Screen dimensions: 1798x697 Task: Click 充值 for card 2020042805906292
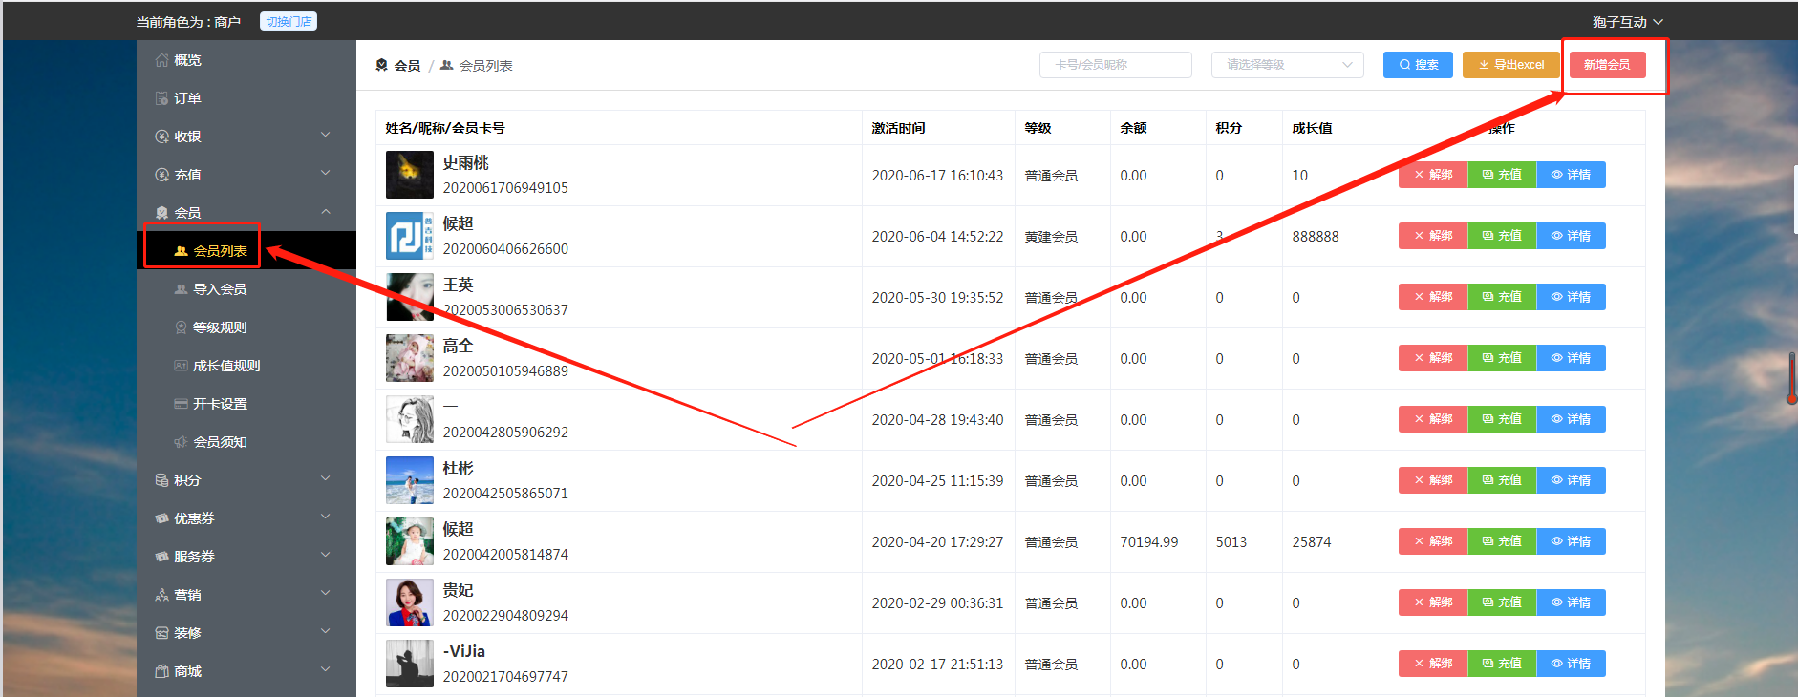1502,419
